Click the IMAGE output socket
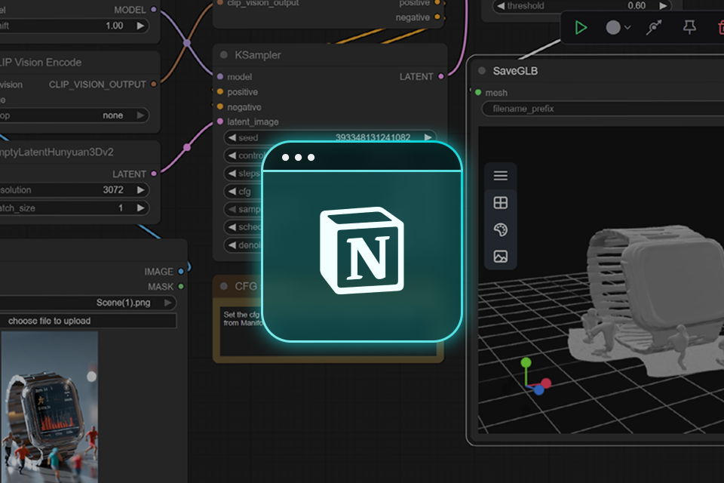Screen dimensions: 724x483 pyautogui.click(x=181, y=272)
